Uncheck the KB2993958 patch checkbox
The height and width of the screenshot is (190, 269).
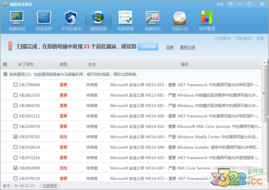click(x=15, y=168)
